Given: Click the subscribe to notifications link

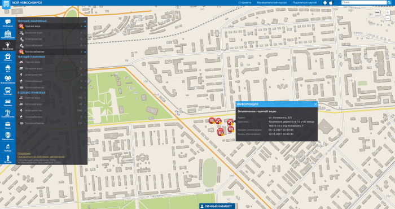Looking at the screenshot, I should click(41, 156).
